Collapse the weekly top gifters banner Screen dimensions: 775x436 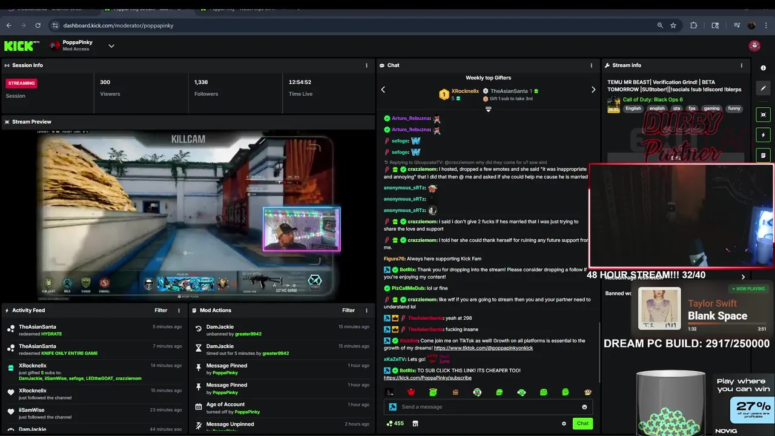pyautogui.click(x=488, y=110)
